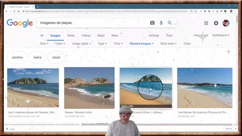This screenshot has width=242, height=136.
Task: Select the Images tab
Action: point(56,36)
